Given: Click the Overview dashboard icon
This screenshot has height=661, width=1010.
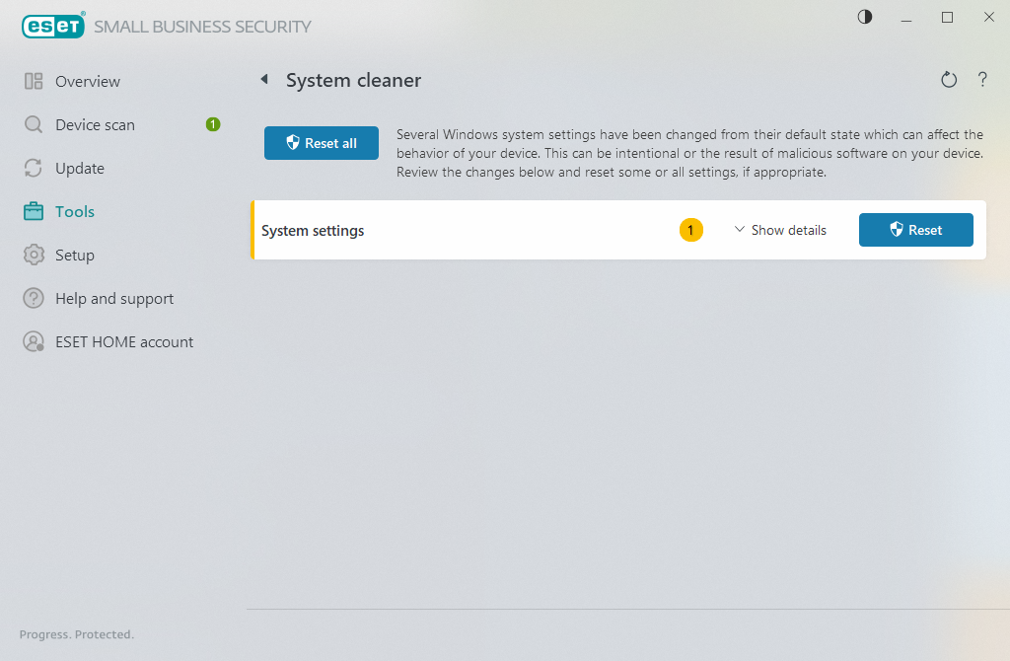Looking at the screenshot, I should pyautogui.click(x=34, y=81).
